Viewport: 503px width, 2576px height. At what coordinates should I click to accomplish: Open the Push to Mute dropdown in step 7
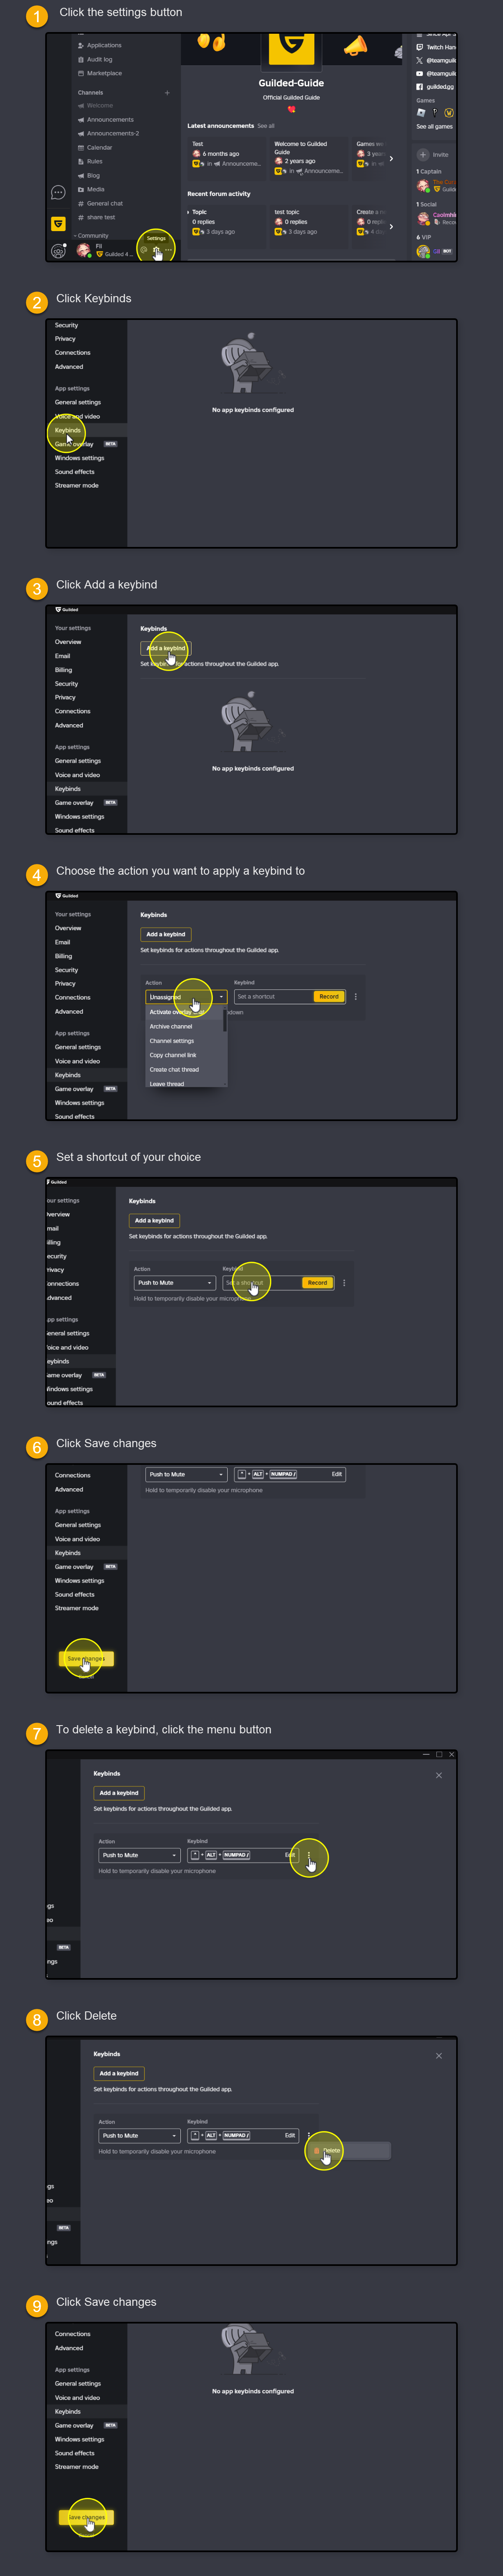point(140,1855)
